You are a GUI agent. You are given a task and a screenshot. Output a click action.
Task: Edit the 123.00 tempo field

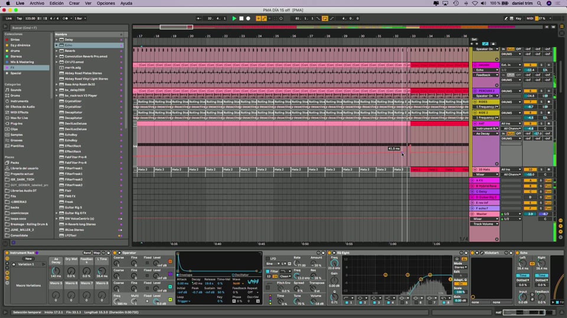(x=30, y=18)
